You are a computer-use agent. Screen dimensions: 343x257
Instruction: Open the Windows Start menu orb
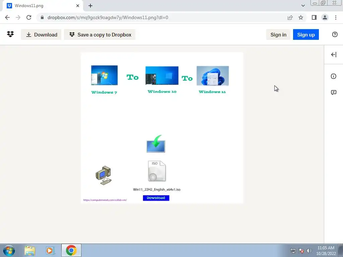(9, 250)
